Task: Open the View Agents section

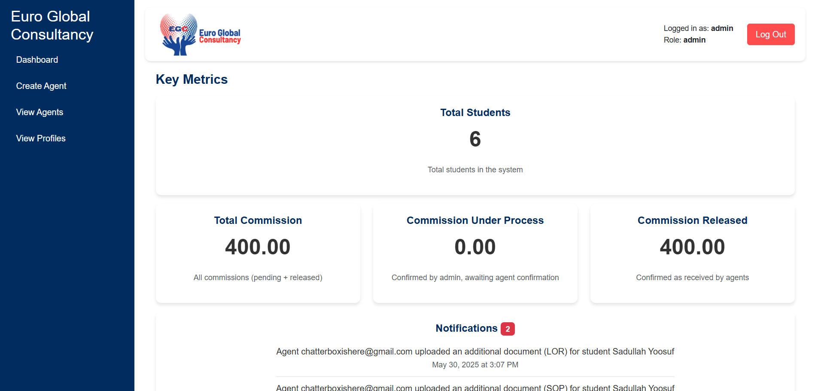Action: (40, 112)
